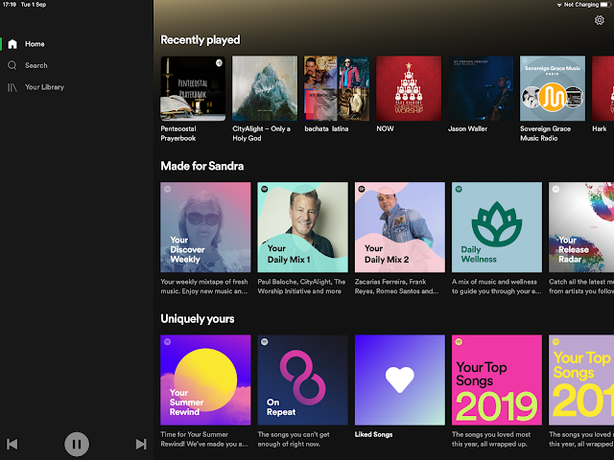Click the 'Recently played' heading
This screenshot has height=460, width=614.
tap(201, 40)
